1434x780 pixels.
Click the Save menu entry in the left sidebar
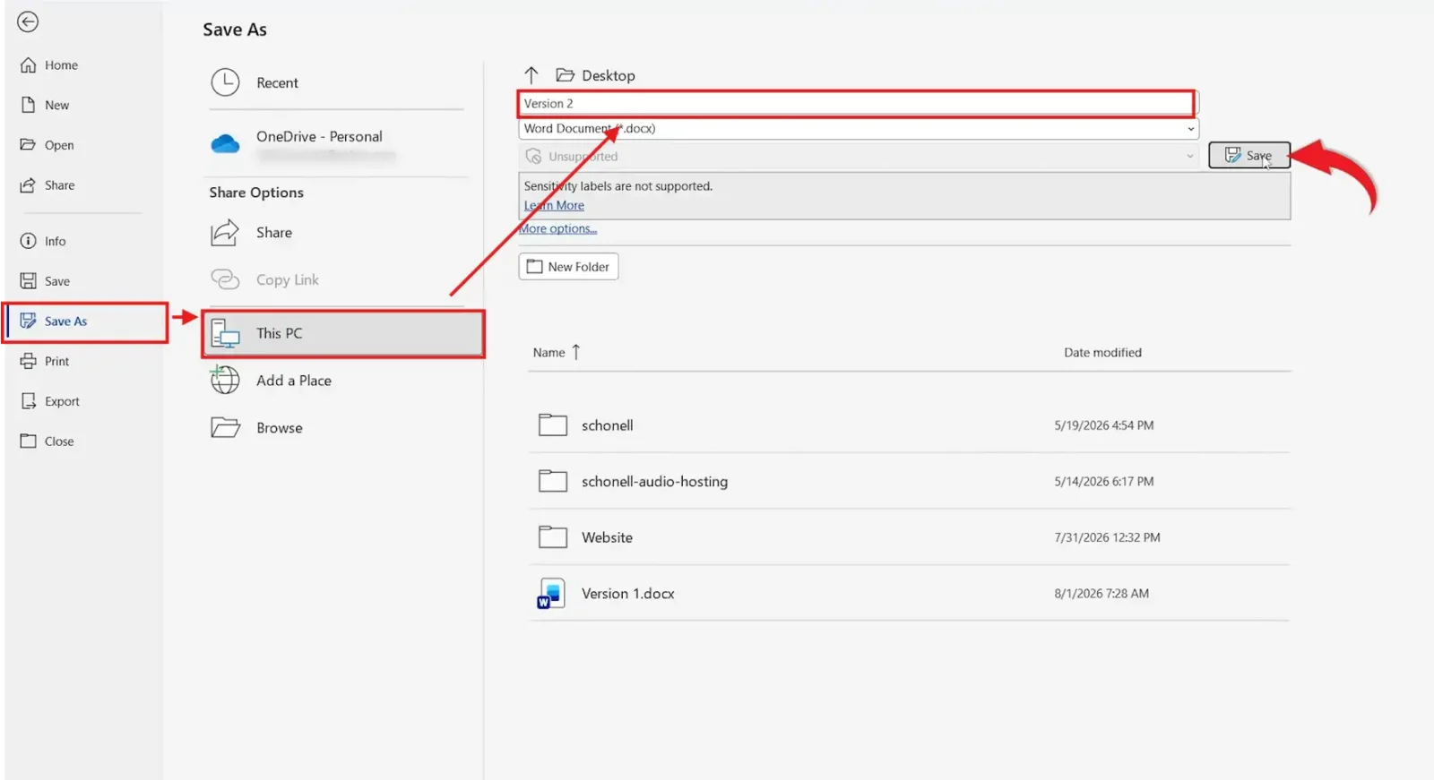tap(45, 281)
